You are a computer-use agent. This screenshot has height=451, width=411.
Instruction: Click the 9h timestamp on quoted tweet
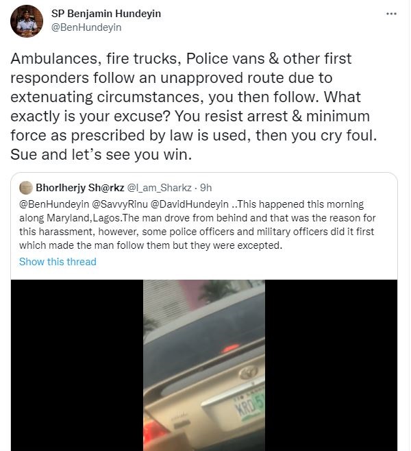point(206,188)
